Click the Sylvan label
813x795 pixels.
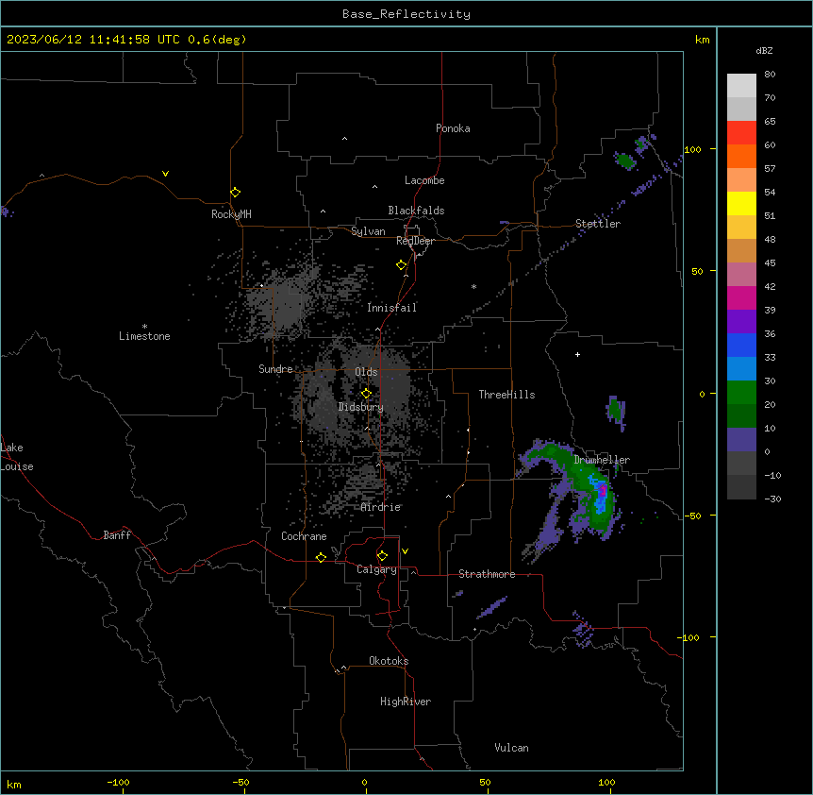coord(368,231)
